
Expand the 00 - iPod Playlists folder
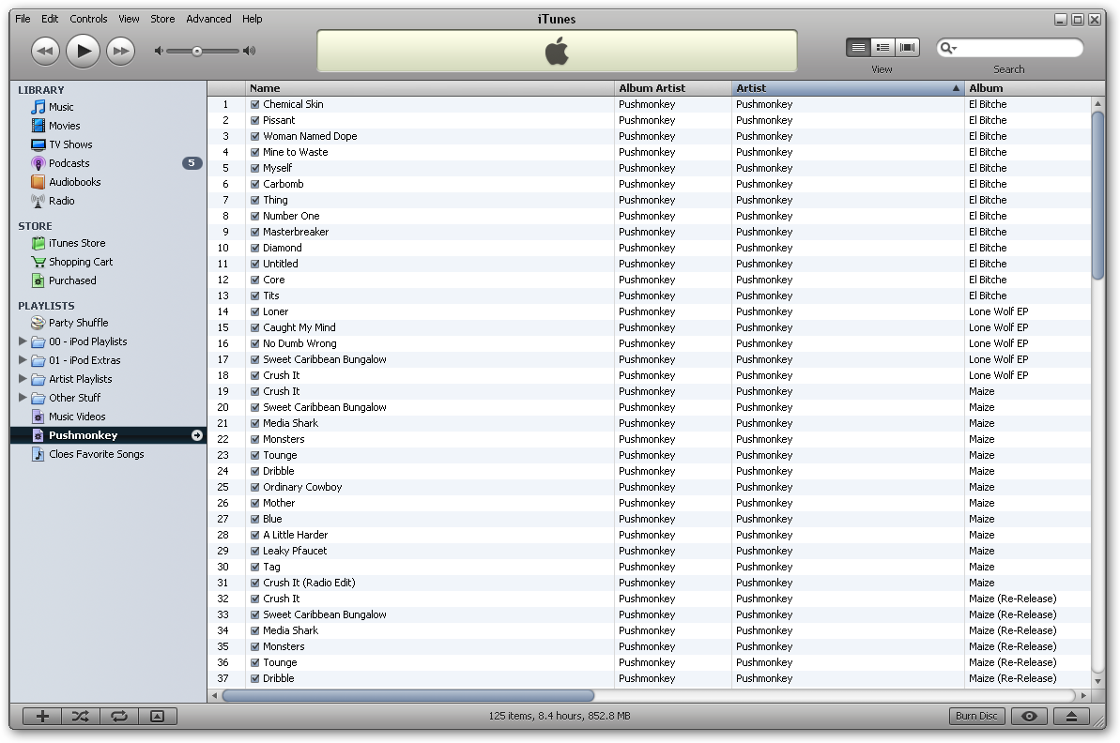pyautogui.click(x=23, y=341)
